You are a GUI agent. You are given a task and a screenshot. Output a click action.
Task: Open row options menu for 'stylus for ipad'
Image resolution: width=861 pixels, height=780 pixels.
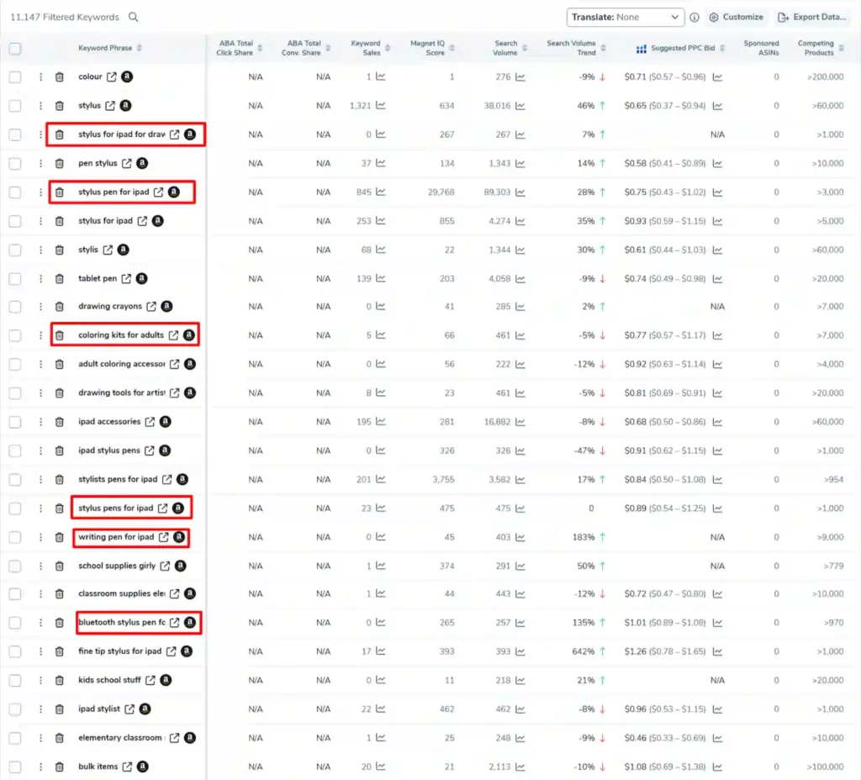[x=40, y=221]
